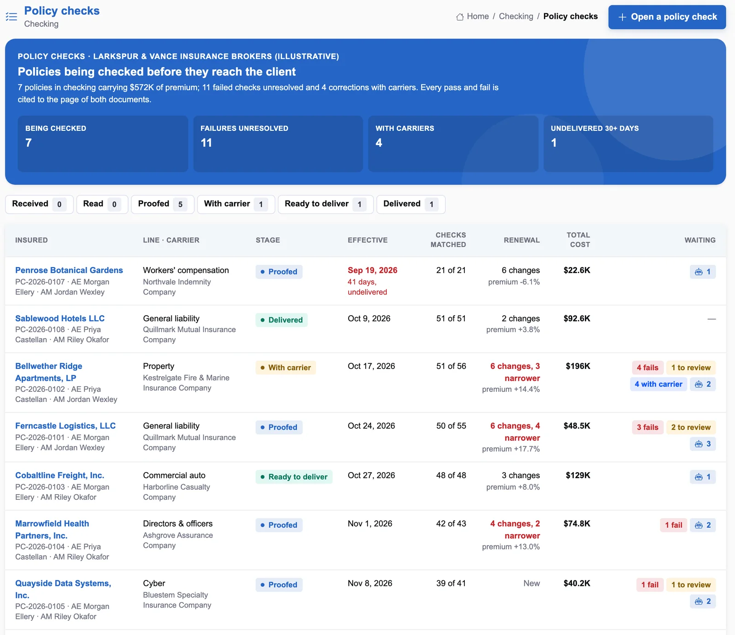Screen dimensions: 735x635
Task: Open the waiting badge in Ferncastle Logistics row
Action: point(703,444)
